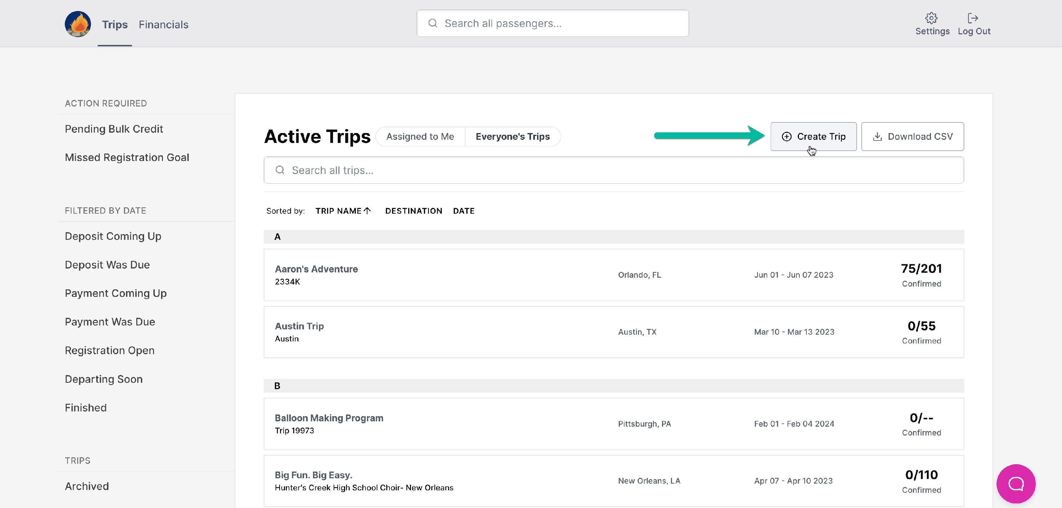
Task: Sort trips by Destination
Action: click(413, 211)
